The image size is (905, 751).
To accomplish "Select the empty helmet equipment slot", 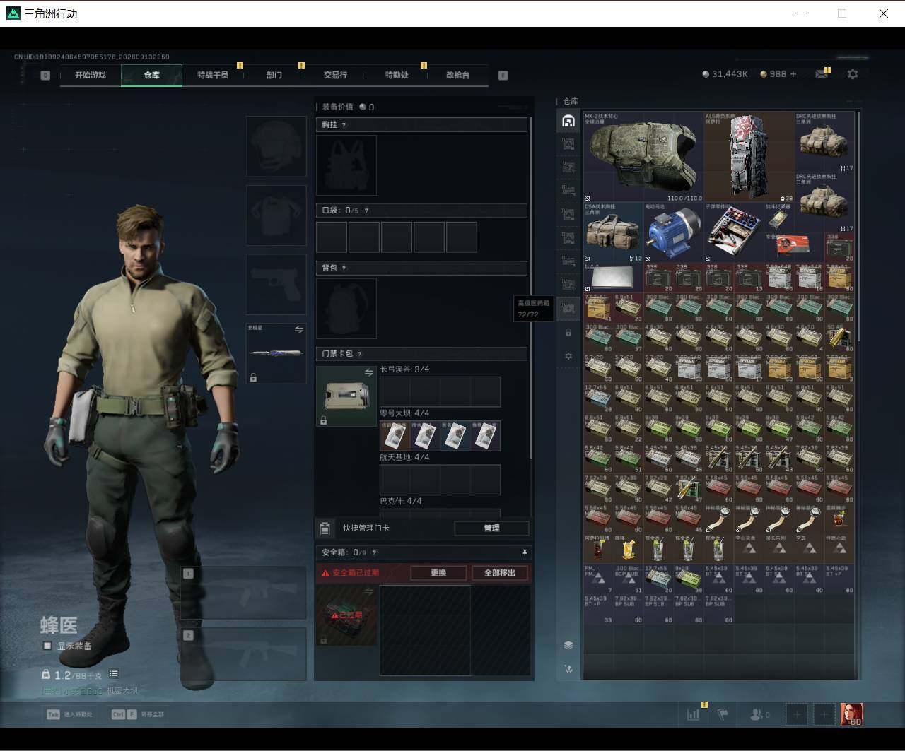I will coord(276,146).
